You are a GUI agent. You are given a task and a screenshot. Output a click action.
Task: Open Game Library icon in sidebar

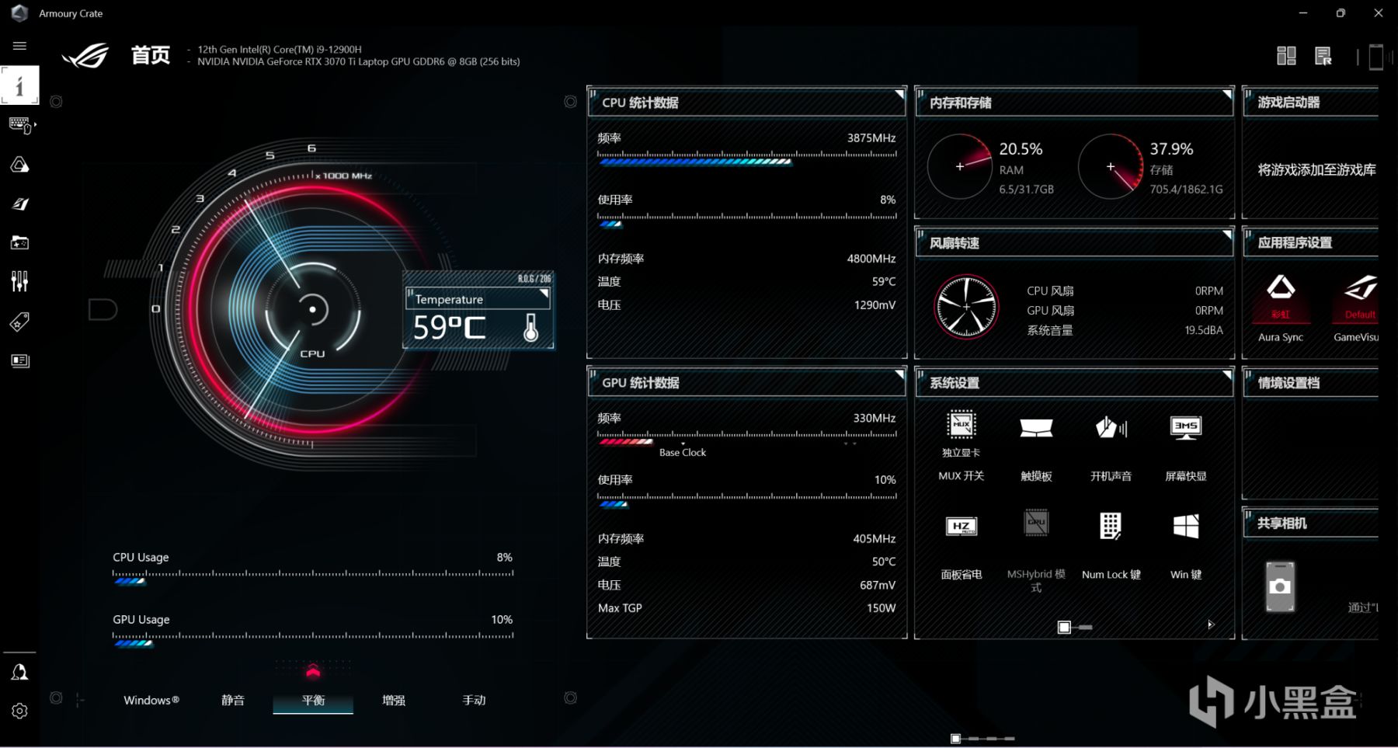(x=19, y=243)
